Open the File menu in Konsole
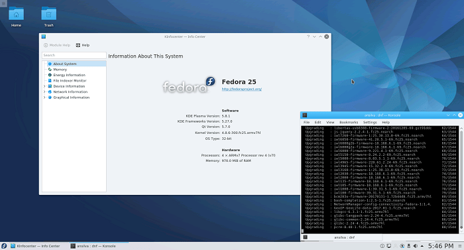The width and height of the screenshot is (464, 250). point(306,122)
